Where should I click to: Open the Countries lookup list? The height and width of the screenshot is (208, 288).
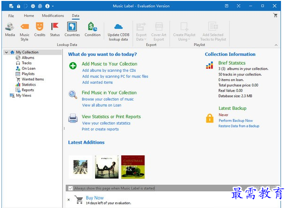point(72,29)
